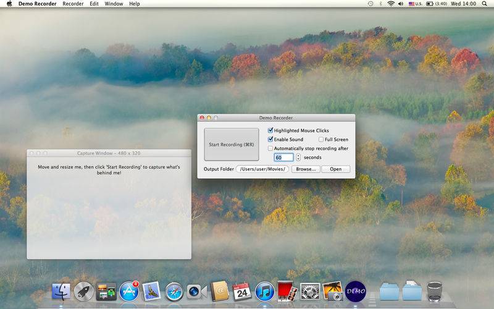This screenshot has width=494, height=309.
Task: Close the Demo Recorder window
Action: (202, 117)
